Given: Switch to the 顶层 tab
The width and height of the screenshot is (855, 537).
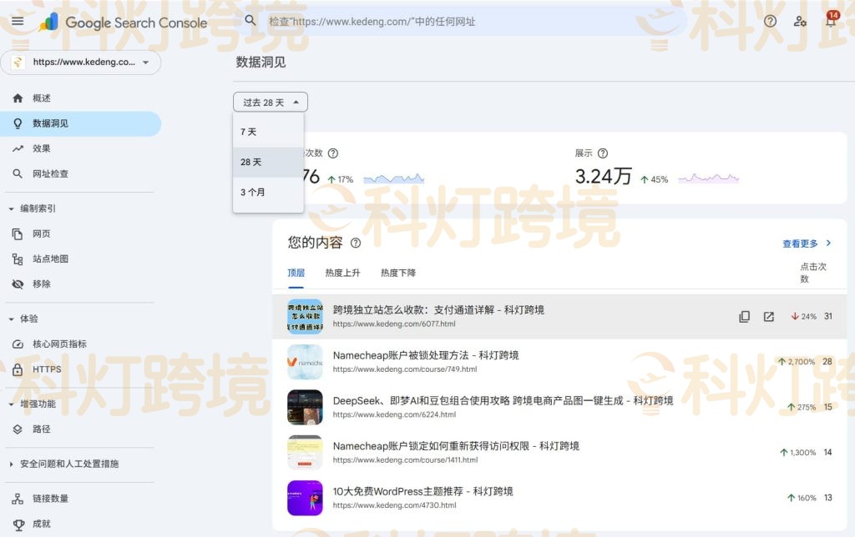Looking at the screenshot, I should [296, 273].
